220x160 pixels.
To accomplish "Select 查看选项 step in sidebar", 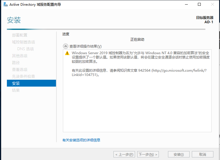I will pos(20,69).
